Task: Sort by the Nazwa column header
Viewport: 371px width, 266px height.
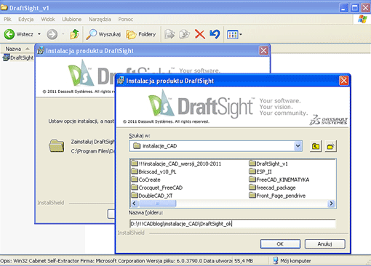Action: point(17,49)
